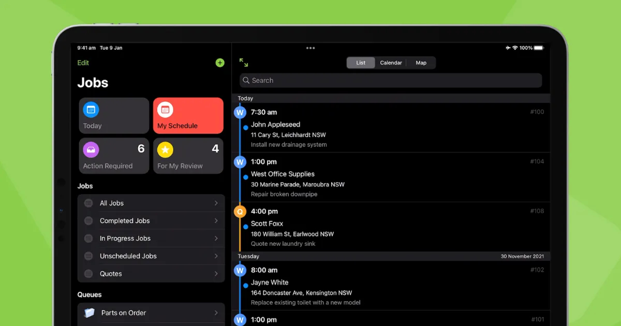
Task: Tap the green expand arrows icon
Action: click(243, 62)
